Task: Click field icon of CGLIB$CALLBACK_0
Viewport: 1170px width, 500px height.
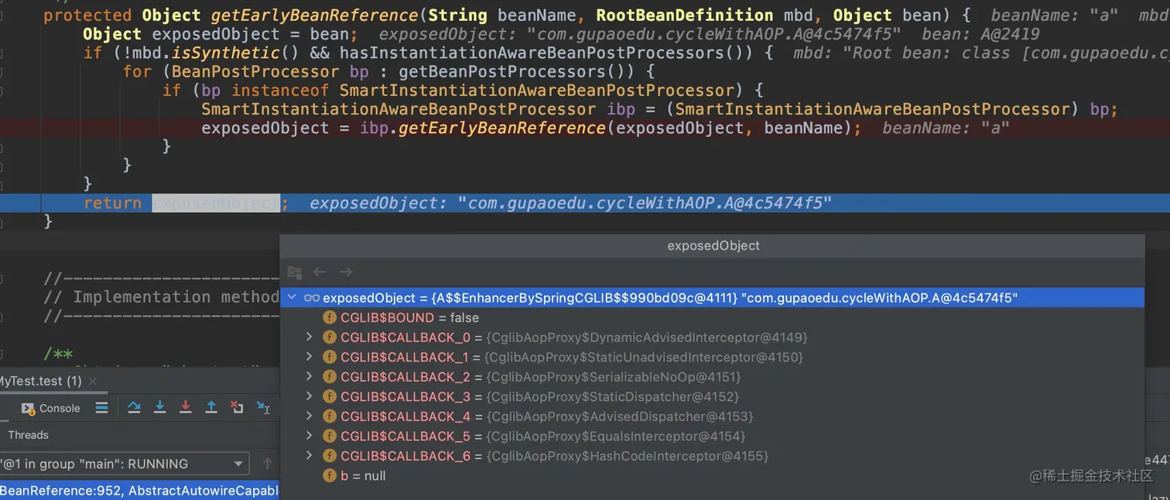Action: 330,337
